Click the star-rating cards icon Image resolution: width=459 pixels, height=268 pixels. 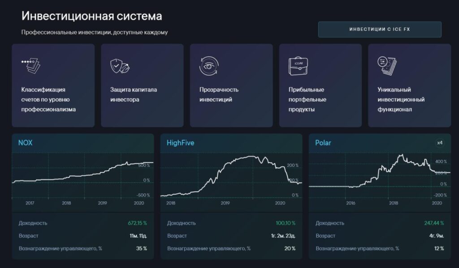[x=31, y=66]
